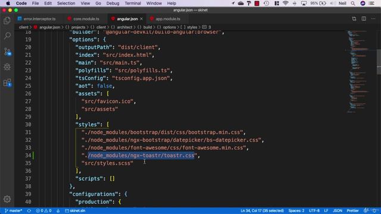Open the Debug menu
Screen dimensions: 381x214
[113, 3]
